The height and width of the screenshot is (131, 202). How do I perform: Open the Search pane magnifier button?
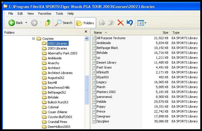[x=64, y=23]
